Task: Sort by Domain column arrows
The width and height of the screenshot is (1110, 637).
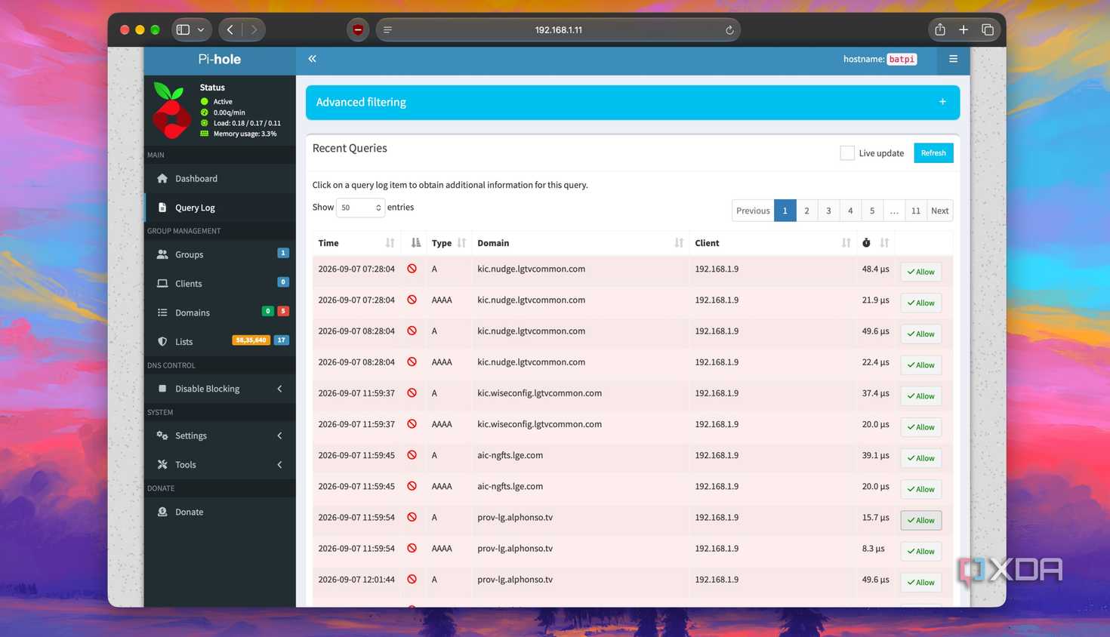Action: click(x=679, y=243)
